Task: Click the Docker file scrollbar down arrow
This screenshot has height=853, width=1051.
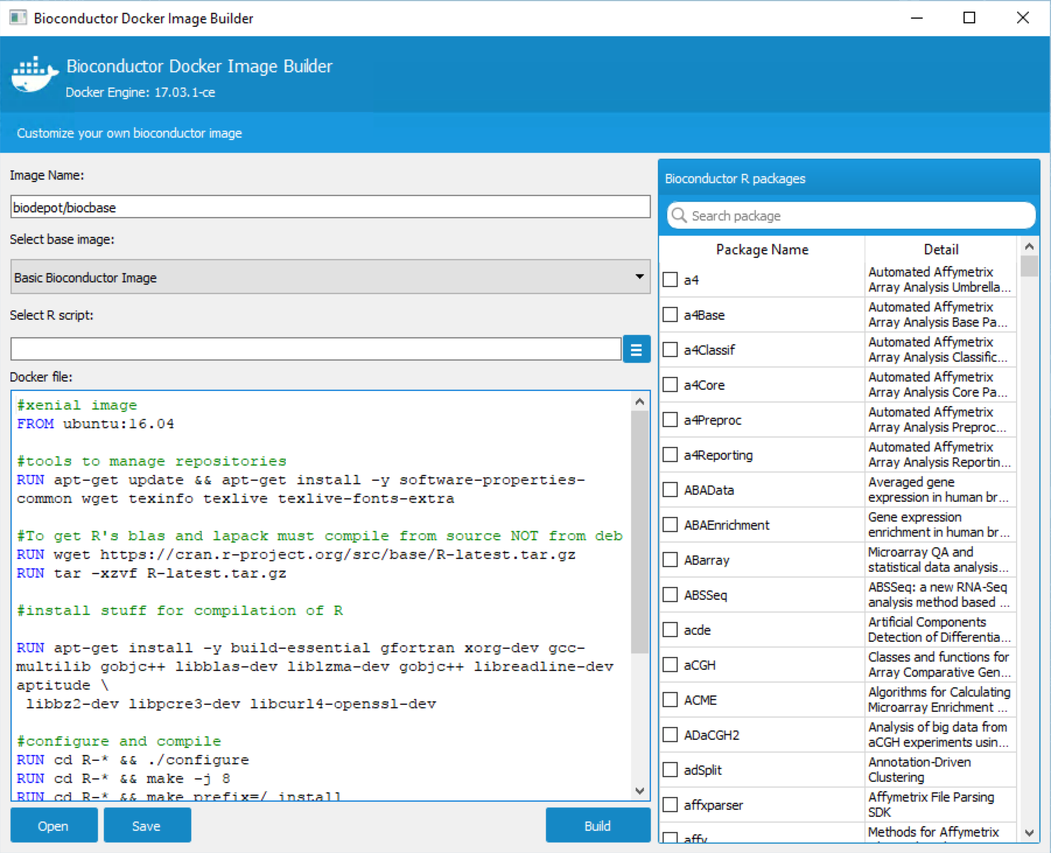Action: point(640,791)
